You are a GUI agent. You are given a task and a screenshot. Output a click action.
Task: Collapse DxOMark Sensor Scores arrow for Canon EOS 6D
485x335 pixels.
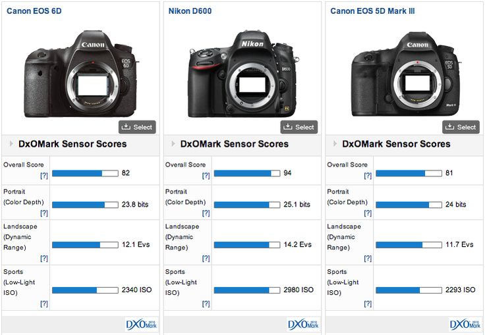(x=11, y=143)
